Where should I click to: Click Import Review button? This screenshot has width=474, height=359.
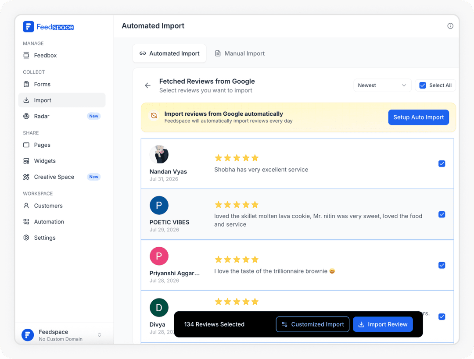click(x=383, y=324)
